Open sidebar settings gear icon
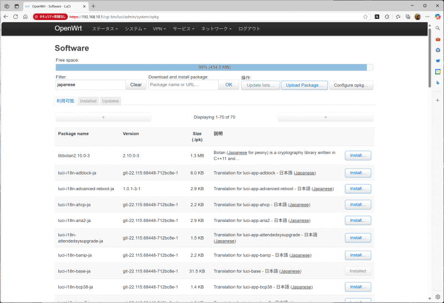This screenshot has width=444, height=303. point(438,297)
